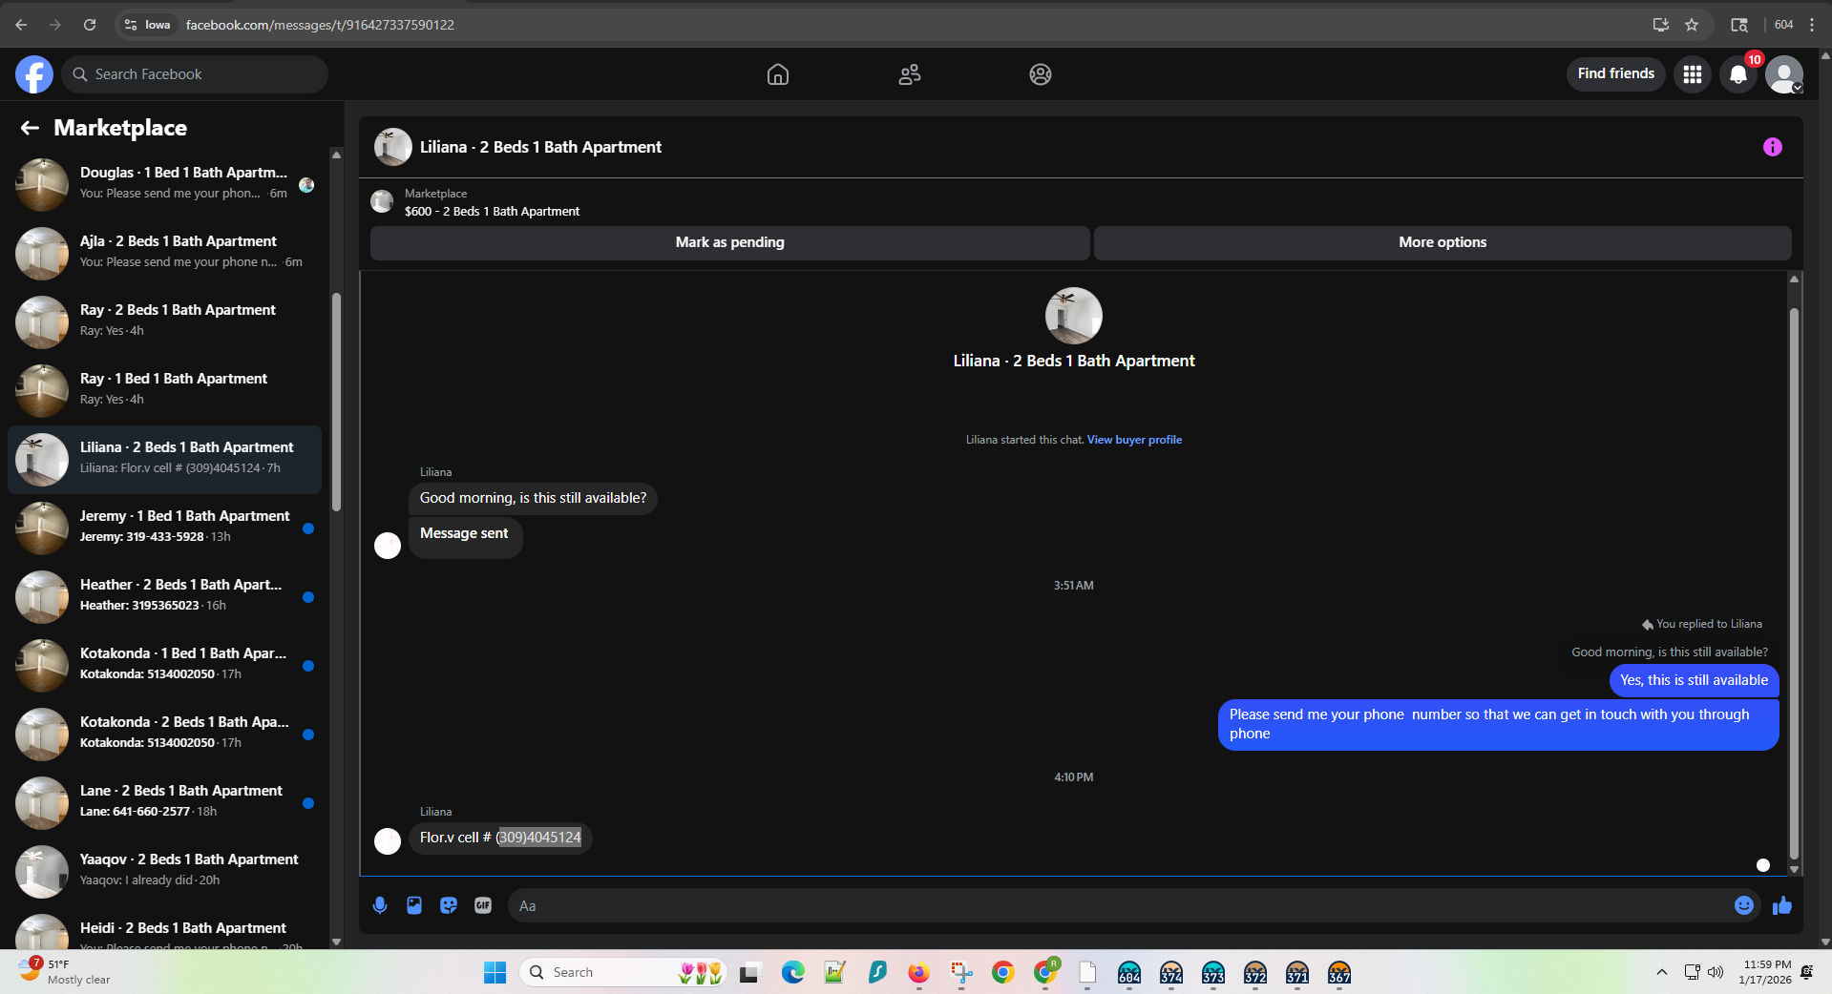The image size is (1832, 994).
Task: Click Mark as pending button
Action: [729, 242]
